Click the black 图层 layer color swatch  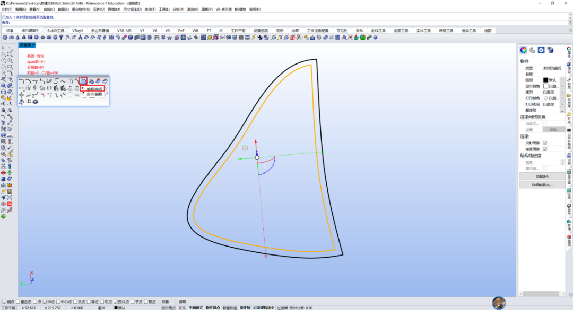coord(545,80)
